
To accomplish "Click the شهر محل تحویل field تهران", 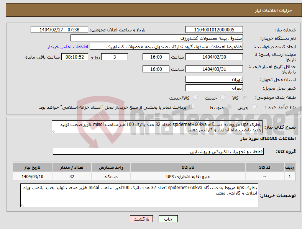I will click(x=214, y=88).
